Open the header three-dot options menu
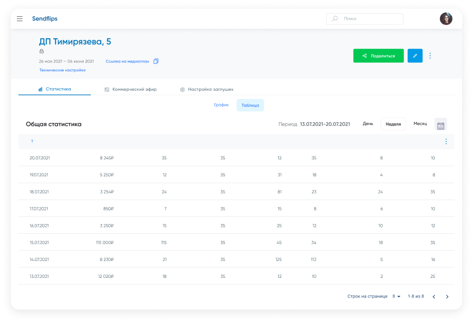 430,56
